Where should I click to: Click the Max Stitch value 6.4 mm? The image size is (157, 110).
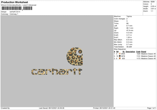tap(129, 40)
